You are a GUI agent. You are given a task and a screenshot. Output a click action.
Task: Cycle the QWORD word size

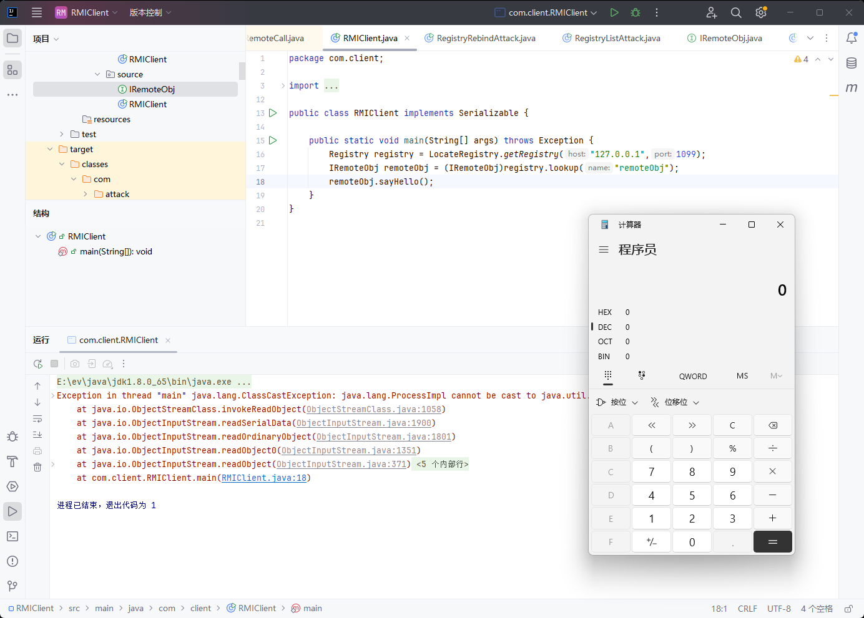click(693, 376)
